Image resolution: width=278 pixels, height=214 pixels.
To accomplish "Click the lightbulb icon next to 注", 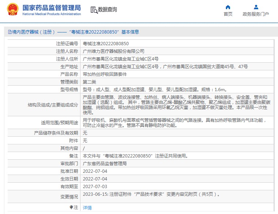I will [71, 207].
